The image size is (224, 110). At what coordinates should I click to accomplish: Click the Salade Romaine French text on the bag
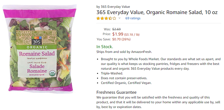pos(37,69)
